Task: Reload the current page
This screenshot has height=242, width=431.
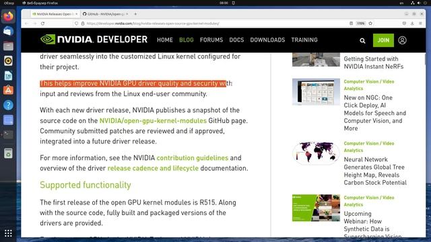Action: (x=42, y=24)
